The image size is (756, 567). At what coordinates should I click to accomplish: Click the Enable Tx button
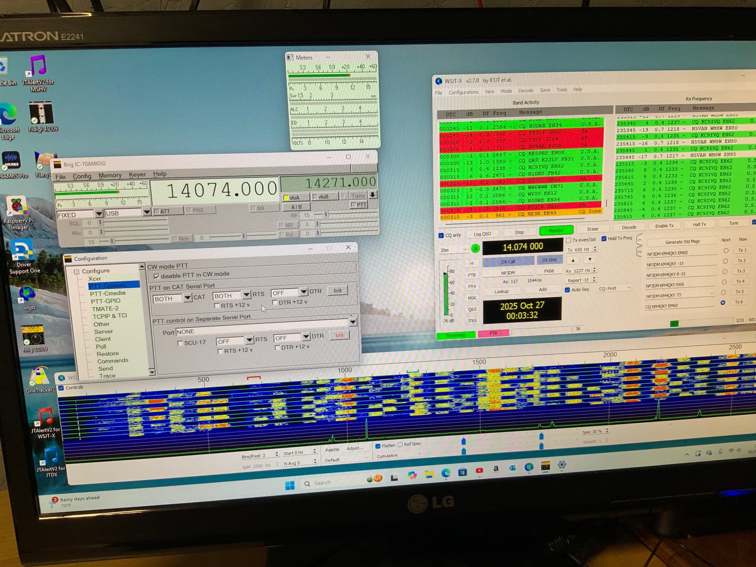tap(664, 226)
